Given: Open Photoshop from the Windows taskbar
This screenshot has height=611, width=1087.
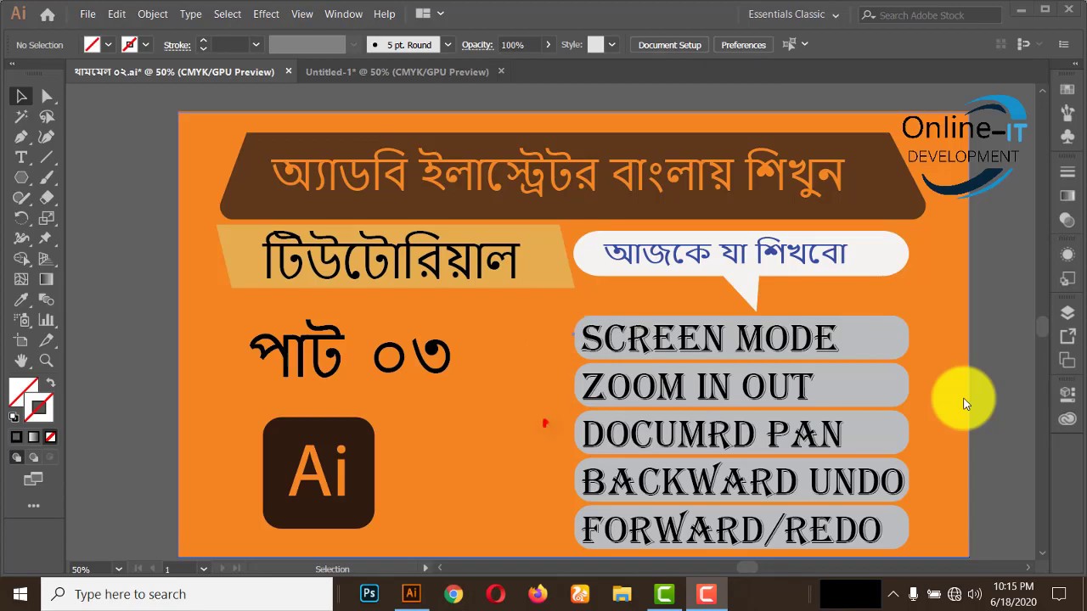Looking at the screenshot, I should pyautogui.click(x=369, y=594).
